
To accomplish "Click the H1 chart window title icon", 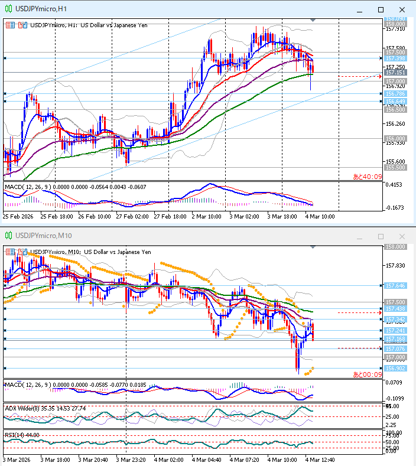I will [8, 9].
